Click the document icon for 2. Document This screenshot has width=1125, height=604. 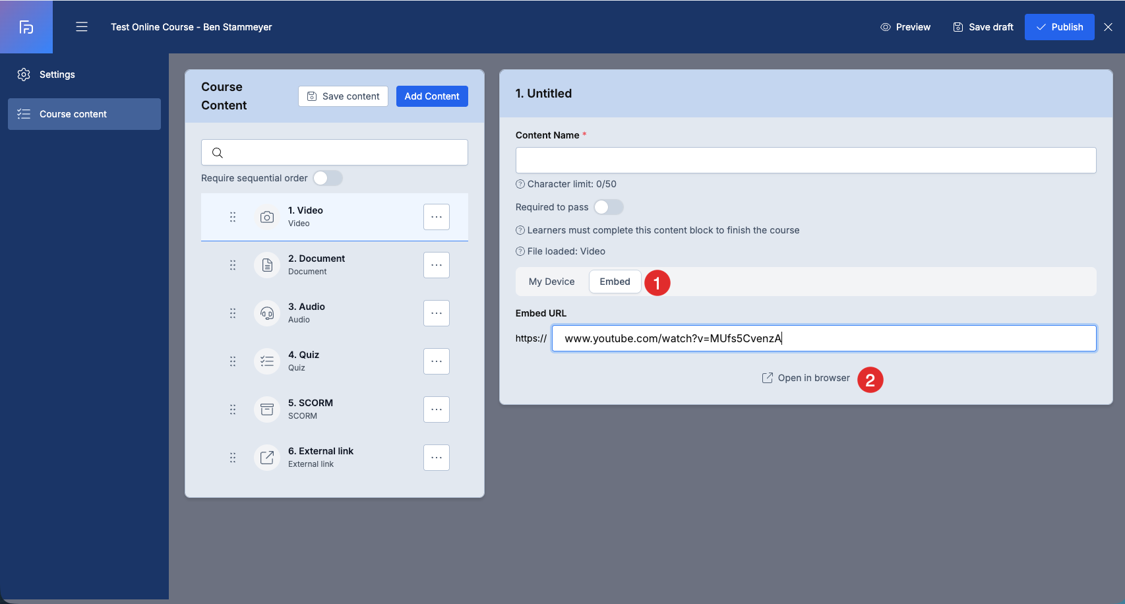267,265
